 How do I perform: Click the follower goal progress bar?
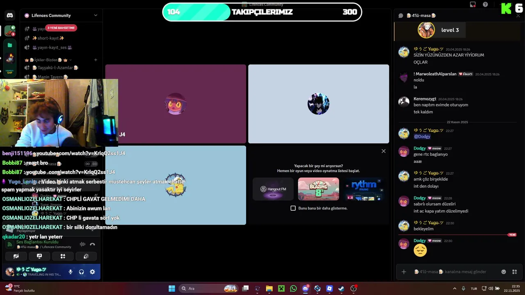(262, 12)
